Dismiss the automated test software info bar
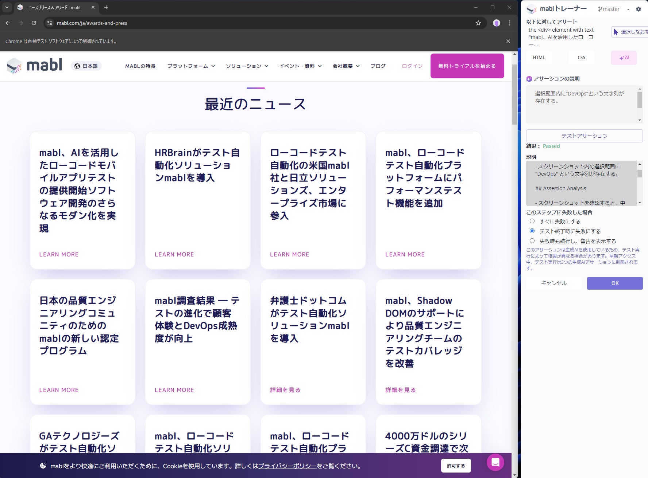 (508, 41)
